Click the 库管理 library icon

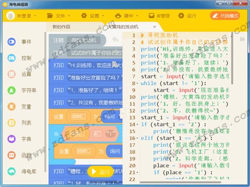click(151, 16)
